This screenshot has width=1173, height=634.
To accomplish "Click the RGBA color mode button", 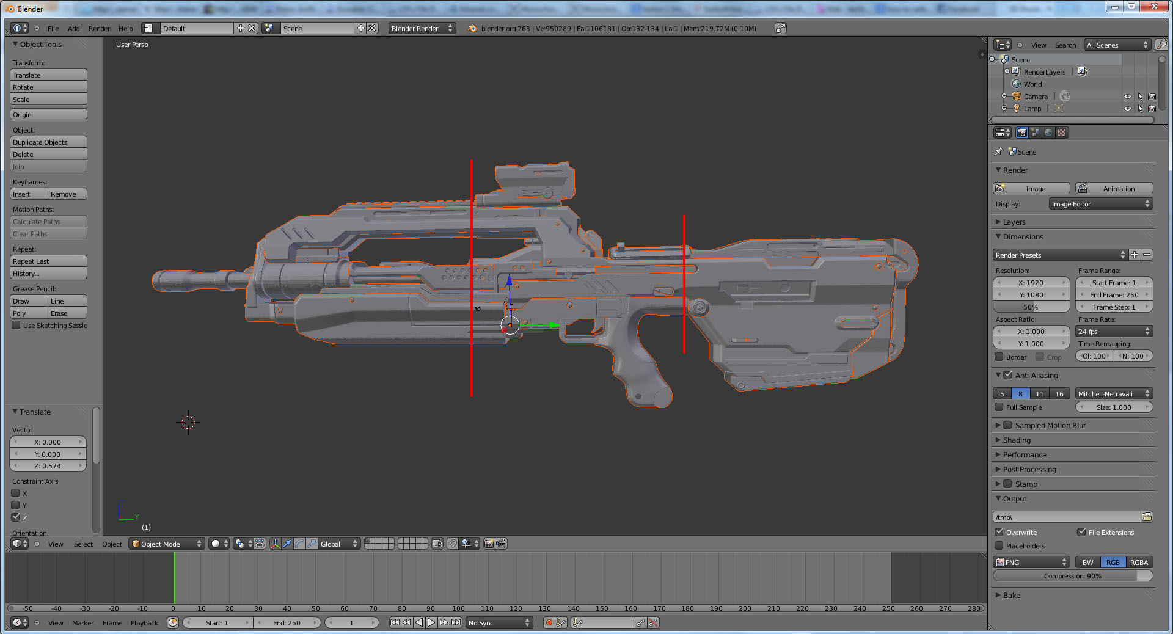I will [x=1139, y=562].
